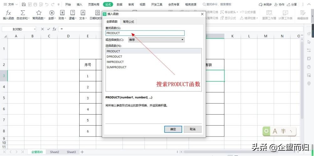Click the Logical functions question-mark icon
Viewport: 314px width, 156px height.
pos(72,13)
